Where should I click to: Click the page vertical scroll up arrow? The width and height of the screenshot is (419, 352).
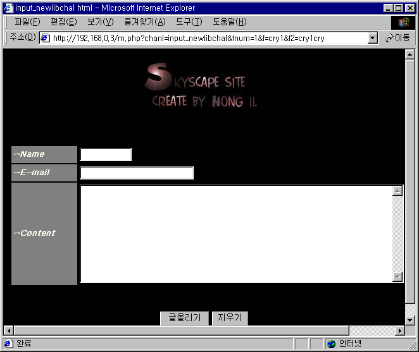click(410, 54)
